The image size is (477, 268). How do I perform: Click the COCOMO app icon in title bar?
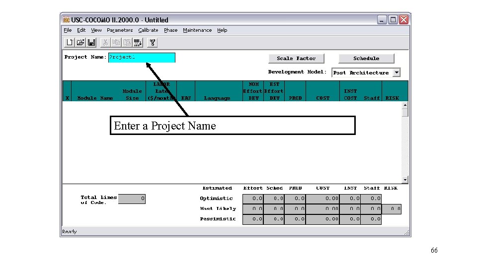[x=66, y=20]
